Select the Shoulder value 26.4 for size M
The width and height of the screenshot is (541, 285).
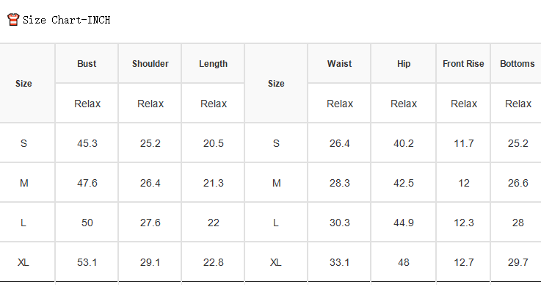pos(150,183)
